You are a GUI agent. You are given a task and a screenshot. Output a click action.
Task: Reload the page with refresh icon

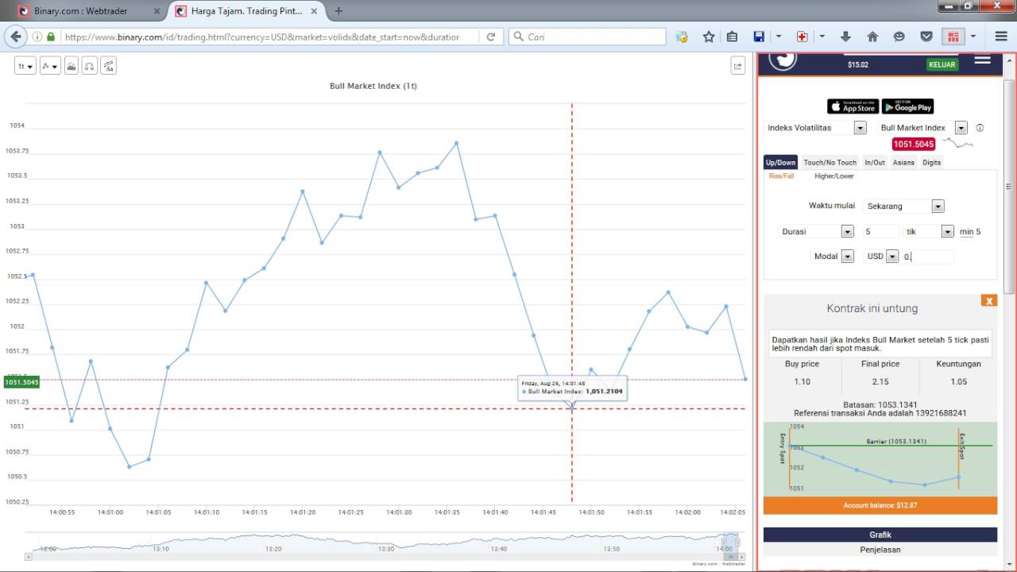click(491, 37)
